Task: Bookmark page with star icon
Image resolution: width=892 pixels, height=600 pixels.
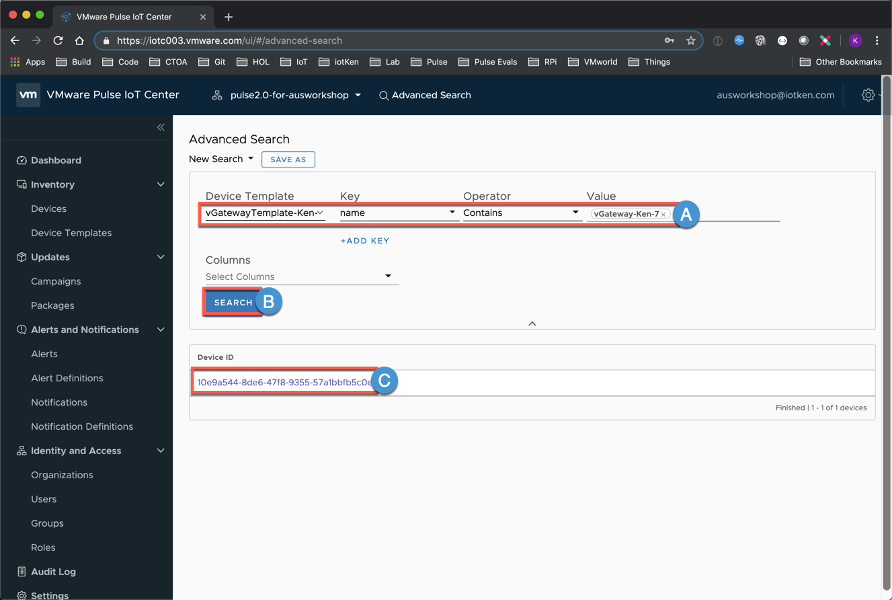Action: click(x=690, y=40)
